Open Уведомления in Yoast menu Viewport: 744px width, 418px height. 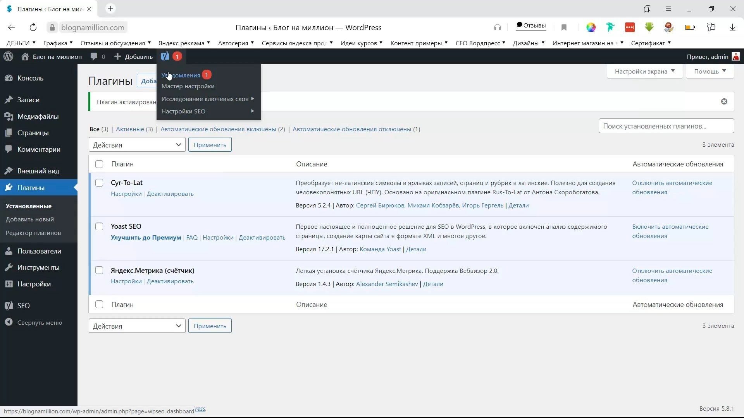[181, 75]
